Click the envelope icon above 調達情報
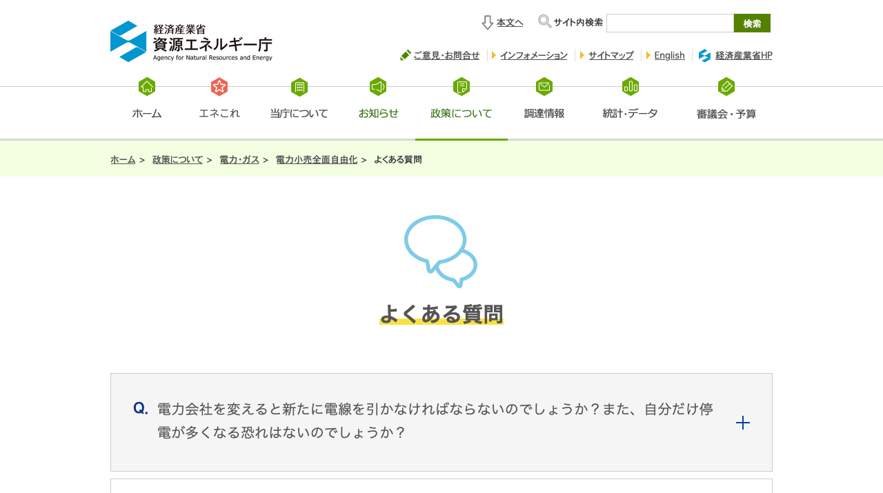The image size is (883, 493). 544,87
